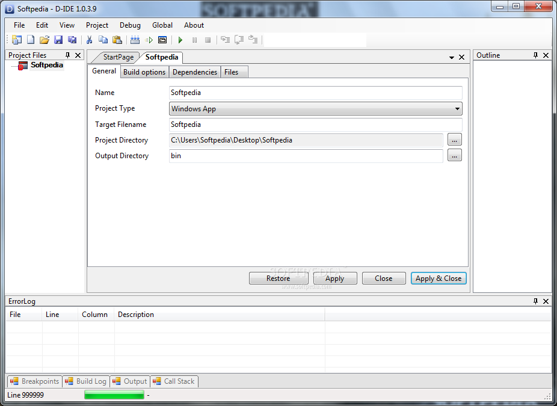Open the Call Stack bottom tab
The width and height of the screenshot is (557, 406).
click(x=174, y=381)
